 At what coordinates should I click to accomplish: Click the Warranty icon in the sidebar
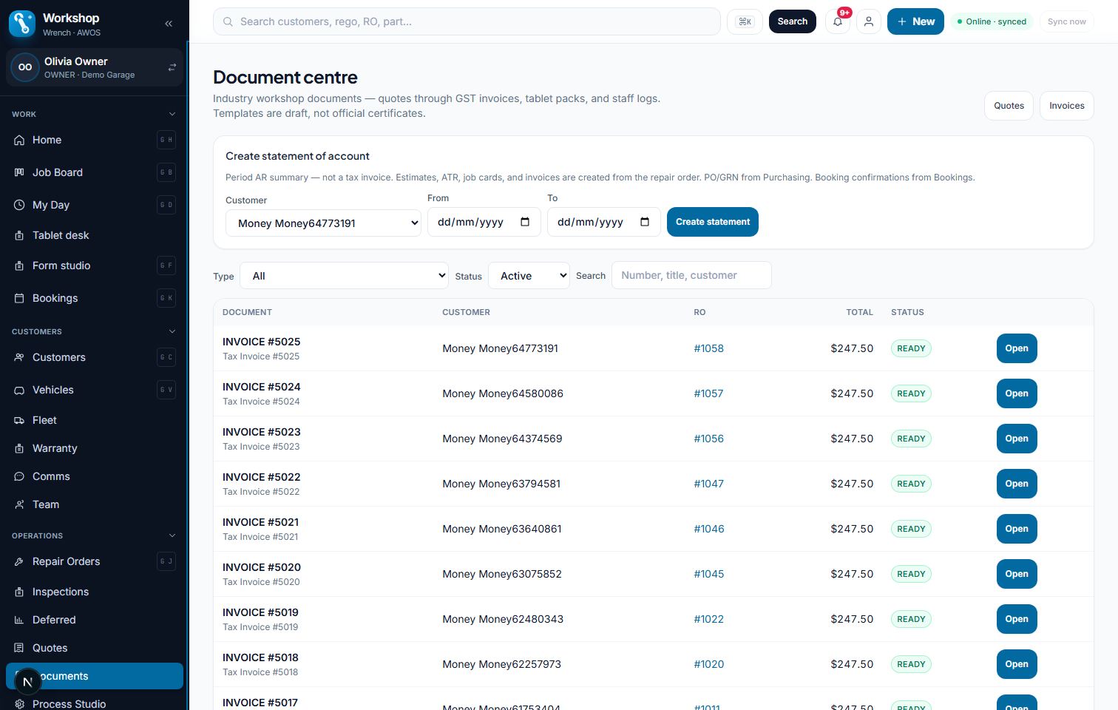[19, 448]
